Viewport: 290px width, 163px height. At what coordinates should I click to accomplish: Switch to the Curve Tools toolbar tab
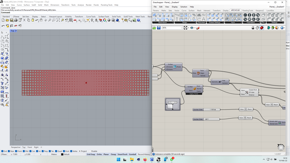point(91,17)
